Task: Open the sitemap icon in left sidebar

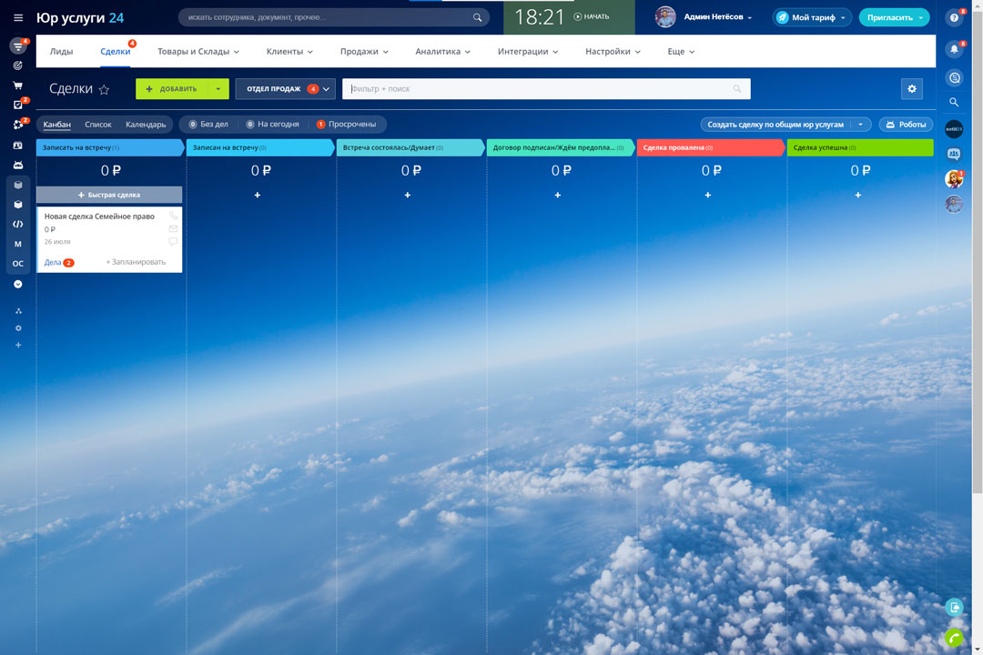Action: [18, 311]
